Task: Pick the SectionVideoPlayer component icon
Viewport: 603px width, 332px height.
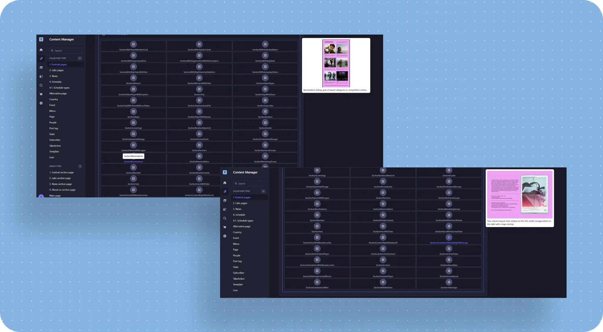Action: (x=265, y=78)
